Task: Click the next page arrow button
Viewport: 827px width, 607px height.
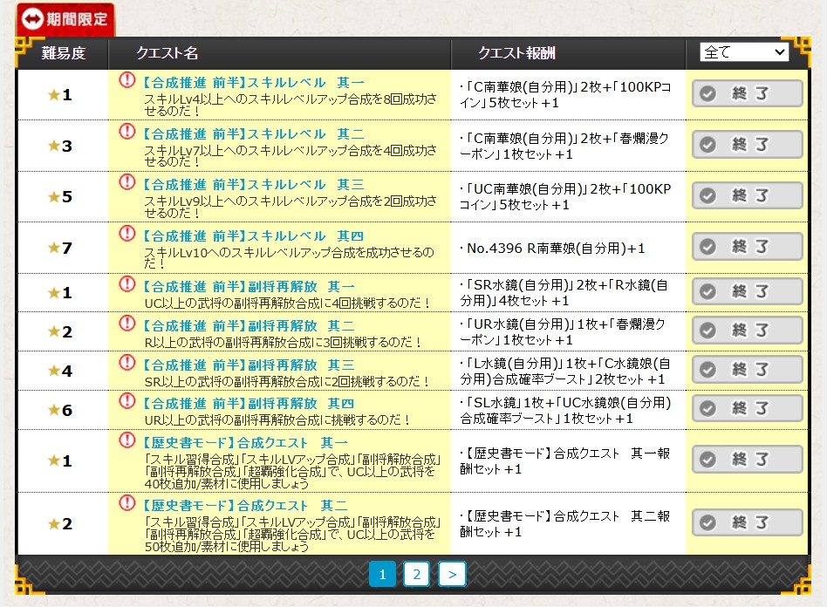Action: point(452,574)
